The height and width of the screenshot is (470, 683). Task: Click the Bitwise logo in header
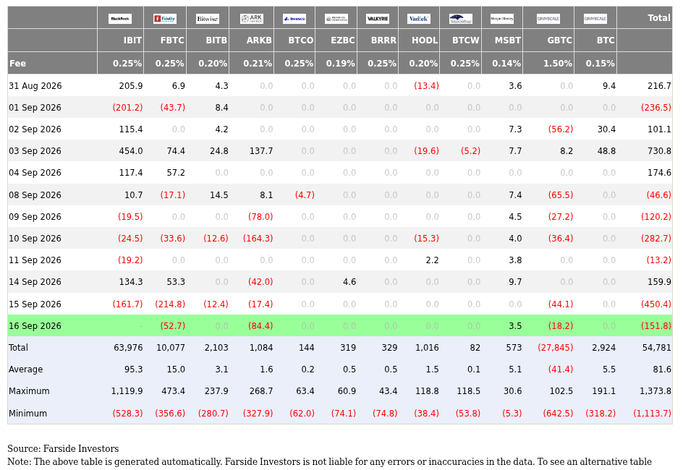point(208,19)
